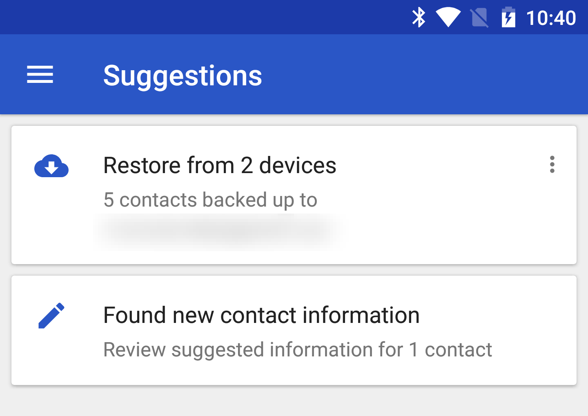The width and height of the screenshot is (588, 416).
Task: Open the navigation drawer hamburger icon
Action: point(40,75)
